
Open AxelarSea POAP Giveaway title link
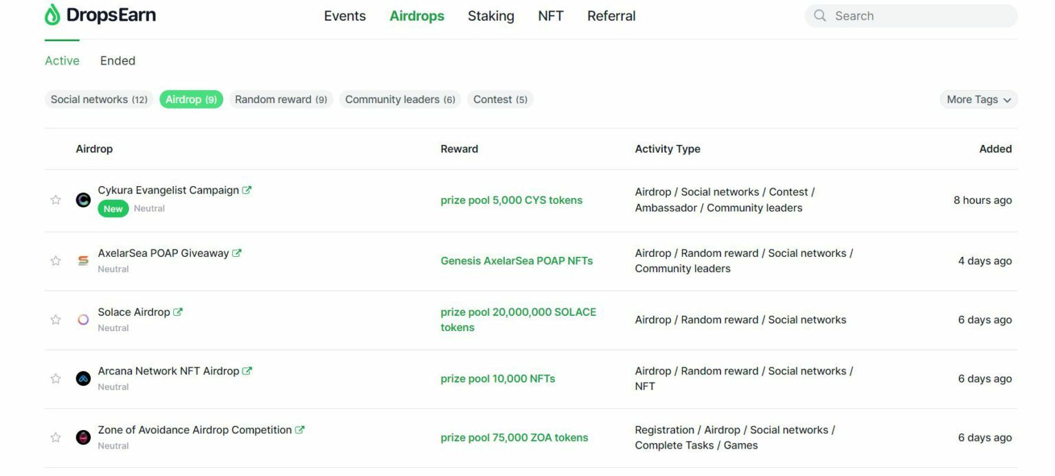pyautogui.click(x=163, y=253)
